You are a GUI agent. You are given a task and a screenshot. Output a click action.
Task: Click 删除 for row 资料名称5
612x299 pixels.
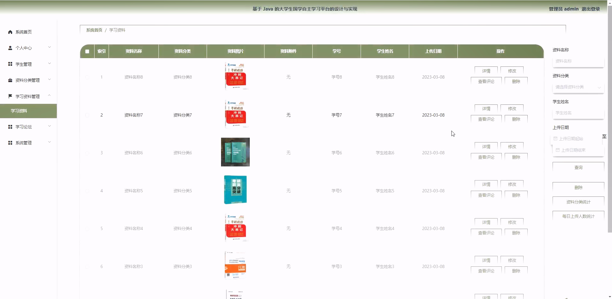(516, 195)
